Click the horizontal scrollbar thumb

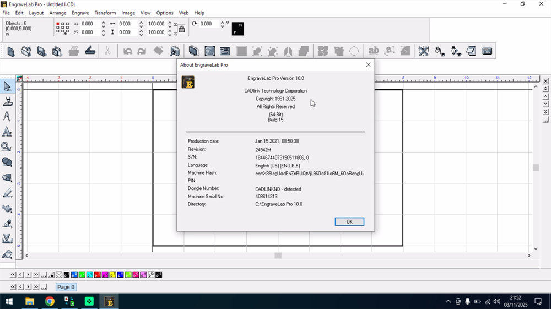pos(278,256)
